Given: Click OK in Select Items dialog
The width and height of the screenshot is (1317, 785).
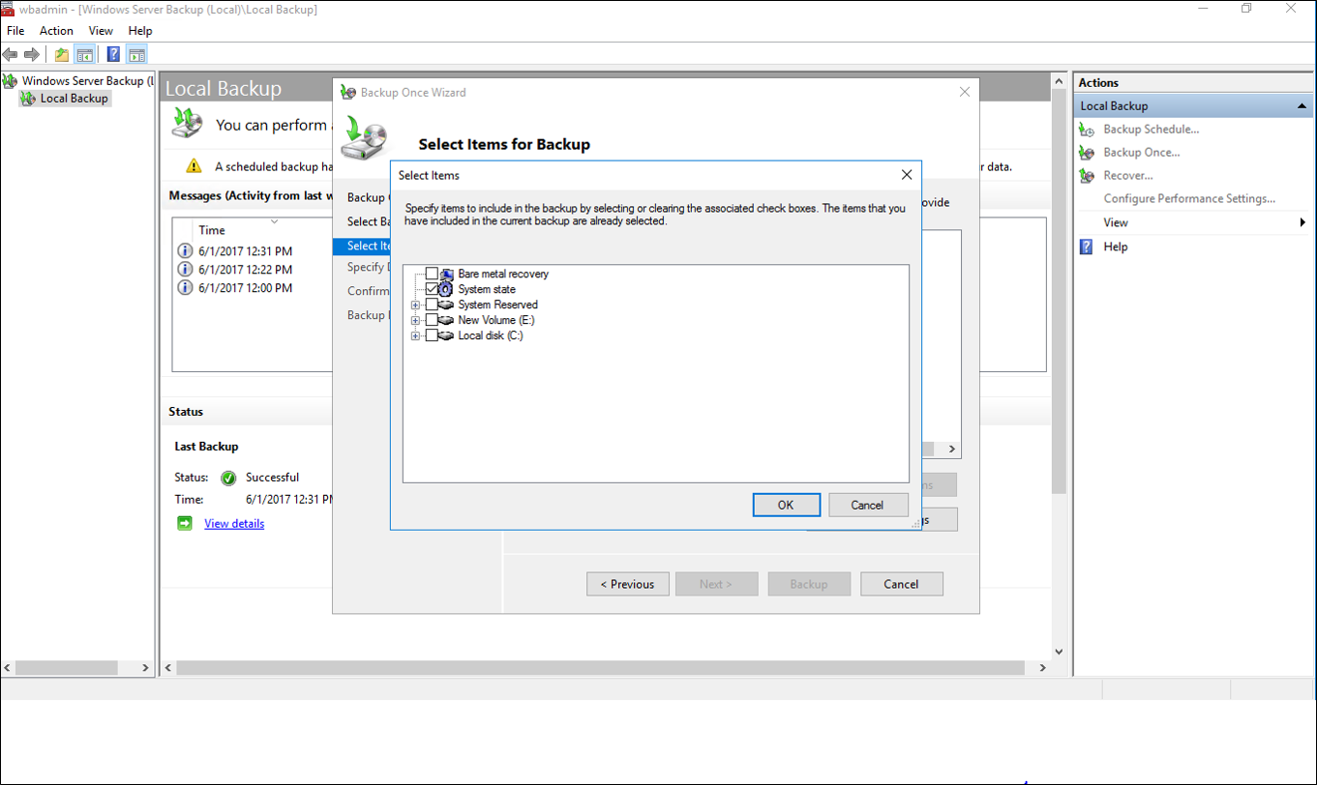Looking at the screenshot, I should coord(786,505).
